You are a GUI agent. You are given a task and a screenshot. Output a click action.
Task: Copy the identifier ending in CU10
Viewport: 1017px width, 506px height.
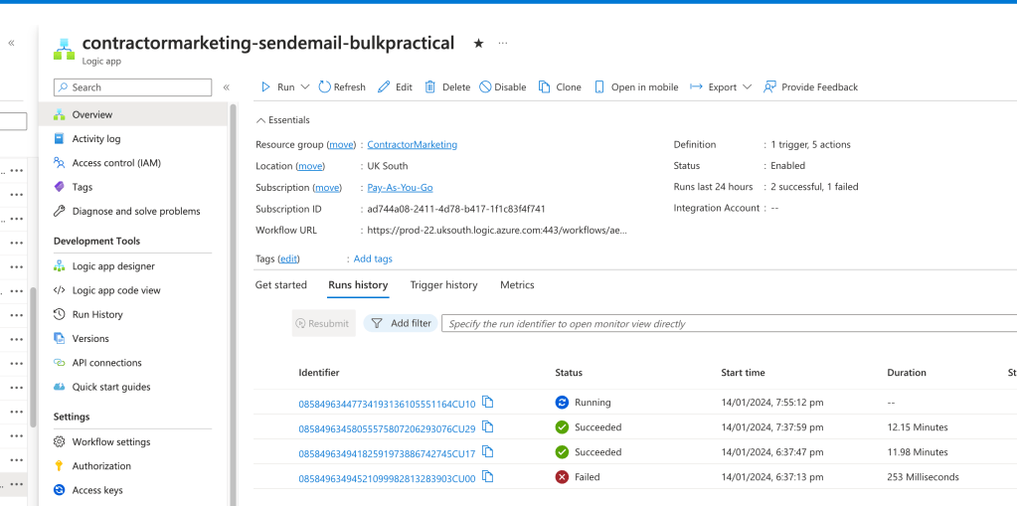coord(488,403)
